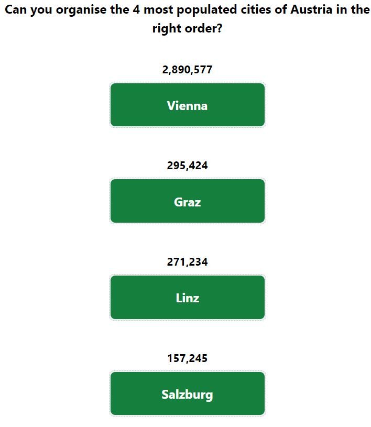The image size is (371, 427).
Task: Click the 2,890,577 population label
Action: click(x=188, y=70)
